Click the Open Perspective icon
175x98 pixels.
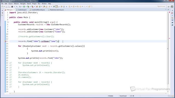tap(169, 7)
